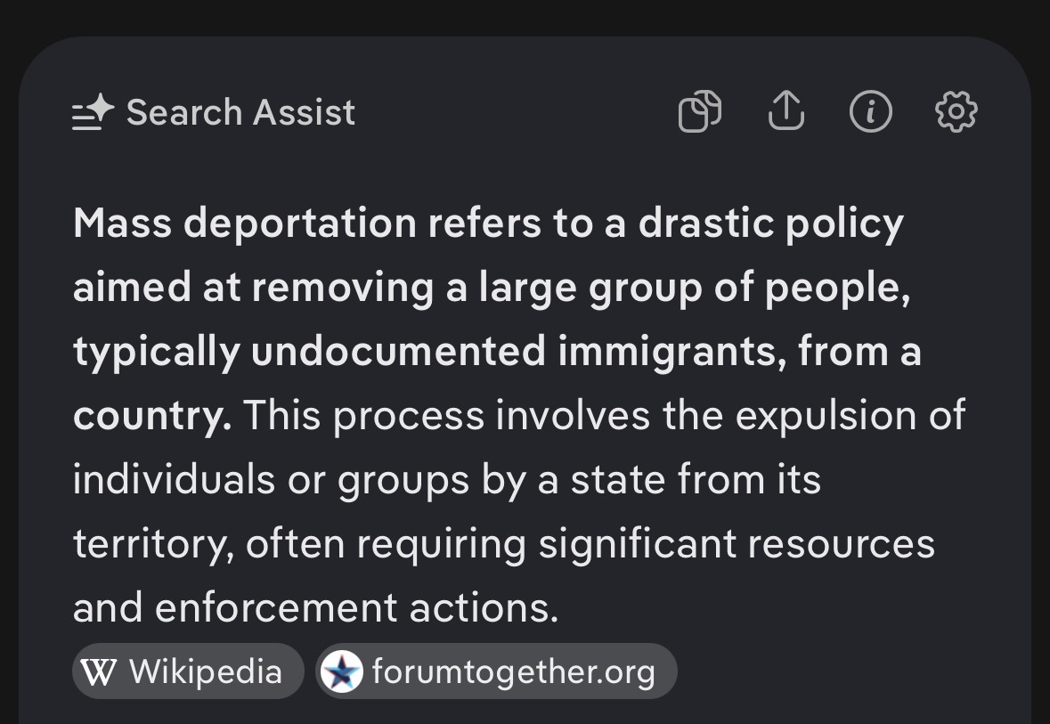Image resolution: width=1050 pixels, height=724 pixels.
Task: Share the answer using the upload icon
Action: click(785, 110)
